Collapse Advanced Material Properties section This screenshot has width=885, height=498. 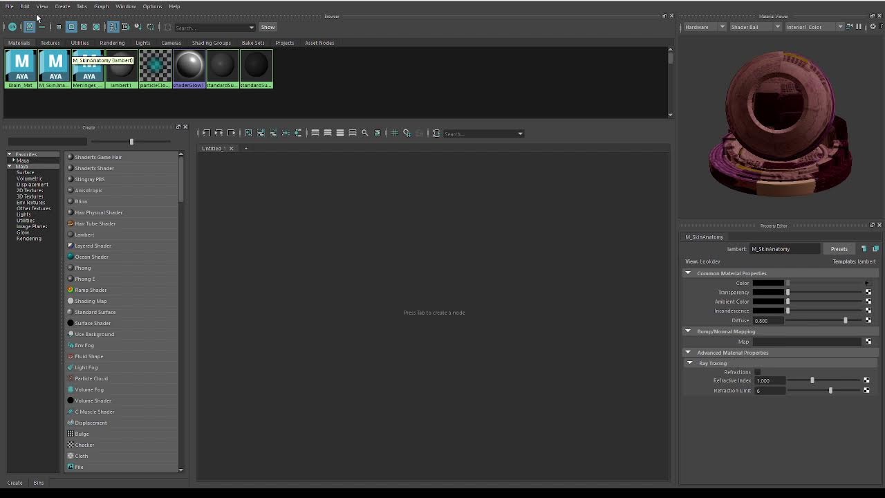pyautogui.click(x=688, y=353)
